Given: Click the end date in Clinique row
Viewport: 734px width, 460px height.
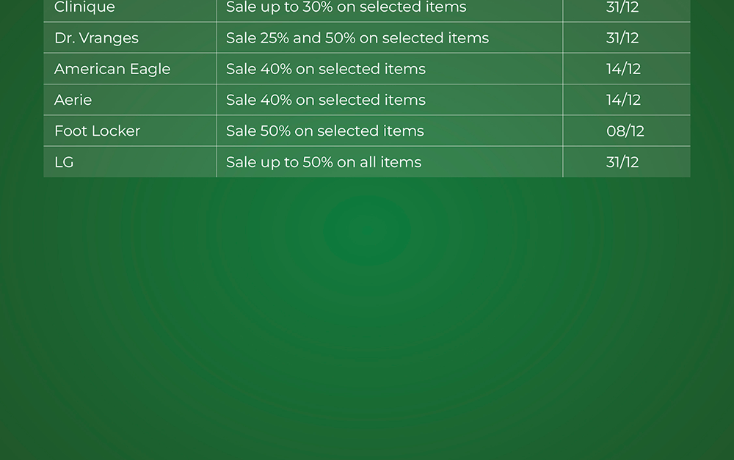Looking at the screenshot, I should [622, 8].
